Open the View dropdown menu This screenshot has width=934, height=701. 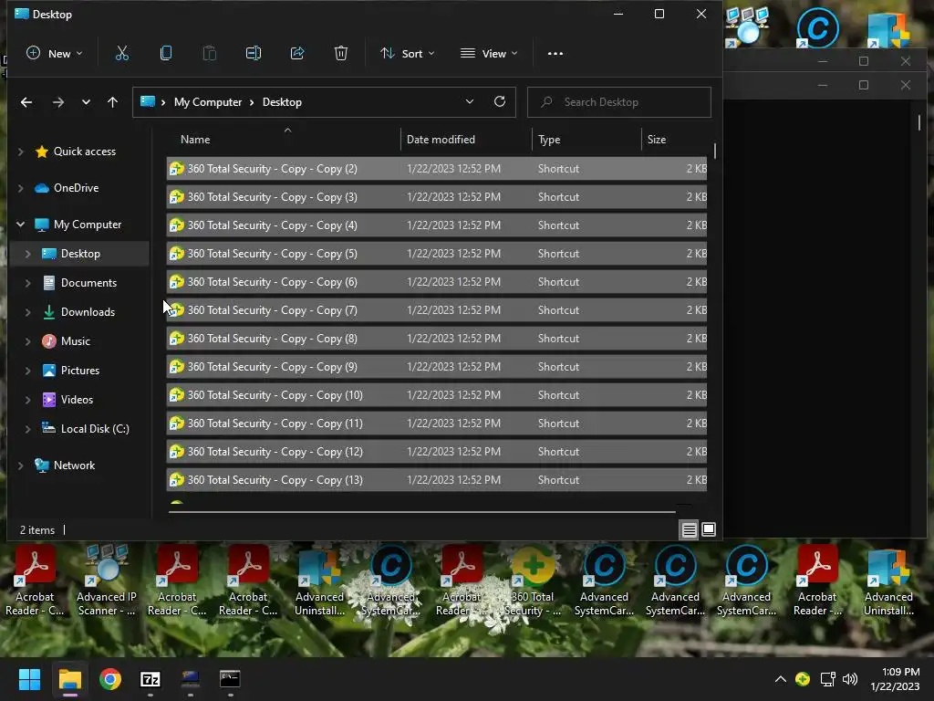[489, 54]
